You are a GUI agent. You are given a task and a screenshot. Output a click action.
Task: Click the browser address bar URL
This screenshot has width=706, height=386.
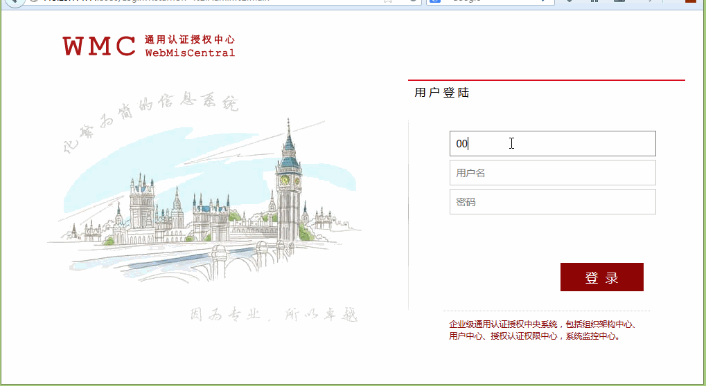click(x=208, y=2)
